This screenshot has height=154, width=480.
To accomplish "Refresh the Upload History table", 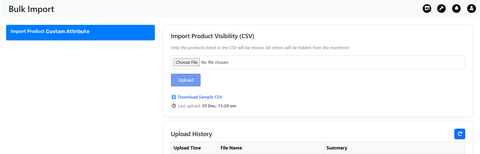I will 460,134.
